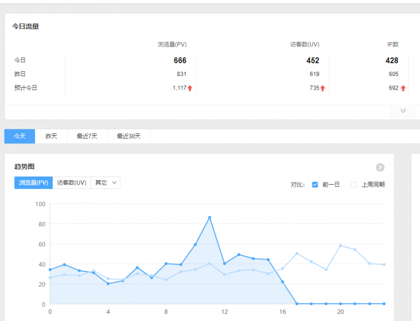Click yesterday's line data point at hour 20
This screenshot has height=321, width=420.
coord(340,245)
